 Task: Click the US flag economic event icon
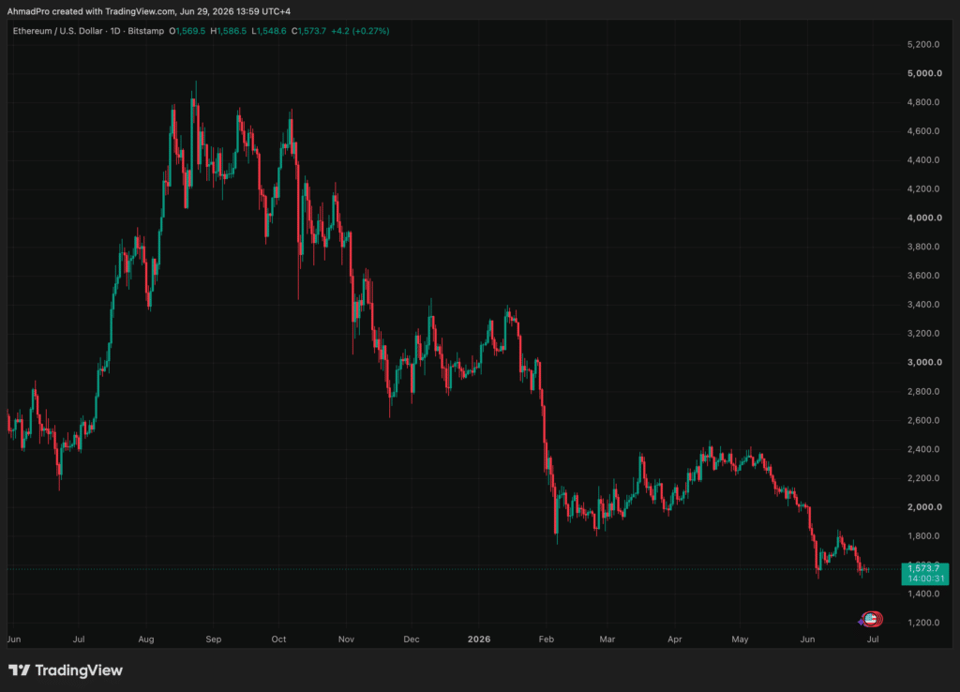click(872, 619)
